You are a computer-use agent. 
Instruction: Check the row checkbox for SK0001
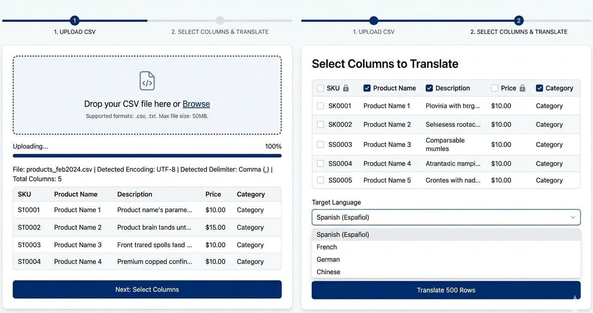[320, 106]
